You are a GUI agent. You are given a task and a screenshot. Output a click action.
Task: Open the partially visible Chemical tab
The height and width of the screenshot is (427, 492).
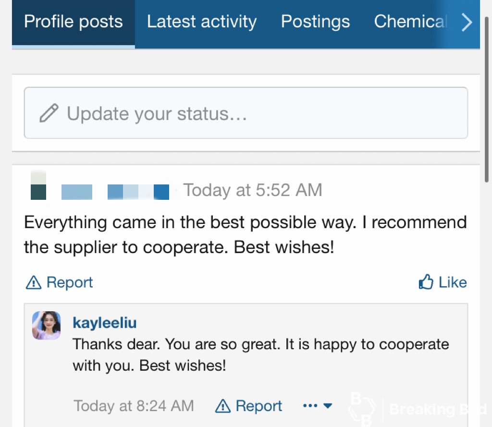pos(410,22)
